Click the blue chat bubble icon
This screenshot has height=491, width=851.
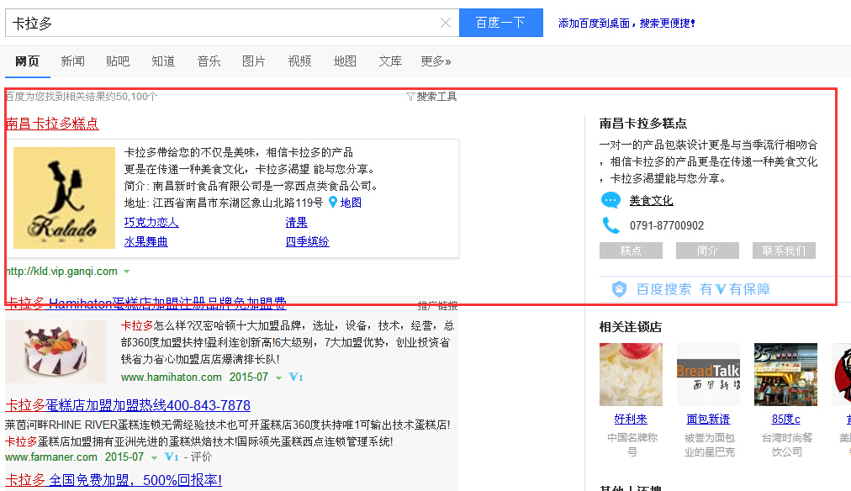[x=610, y=200]
